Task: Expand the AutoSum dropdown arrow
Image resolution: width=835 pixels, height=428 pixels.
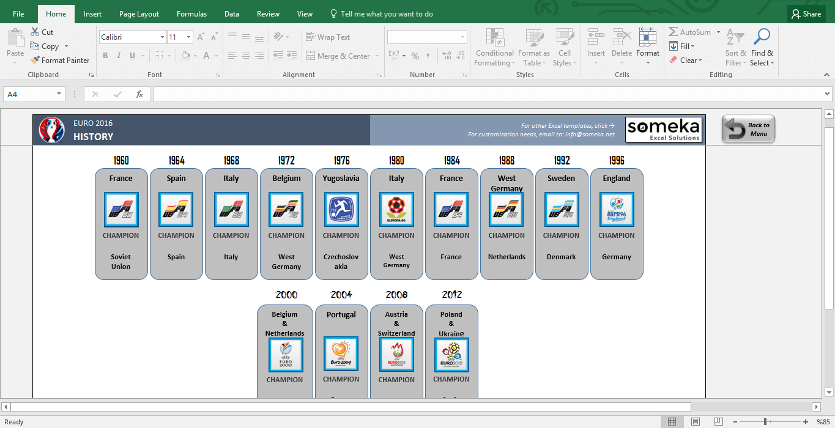Action: point(718,32)
